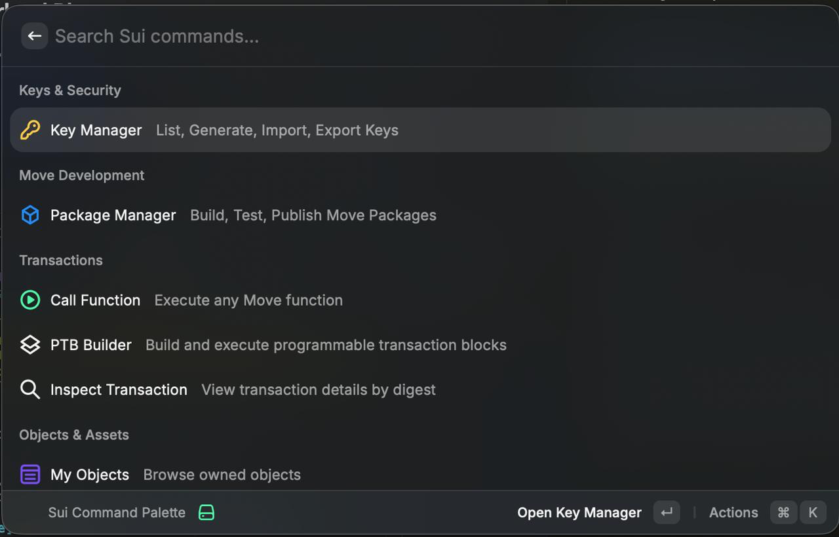Launch the PTB Builder
839x537 pixels.
91,344
